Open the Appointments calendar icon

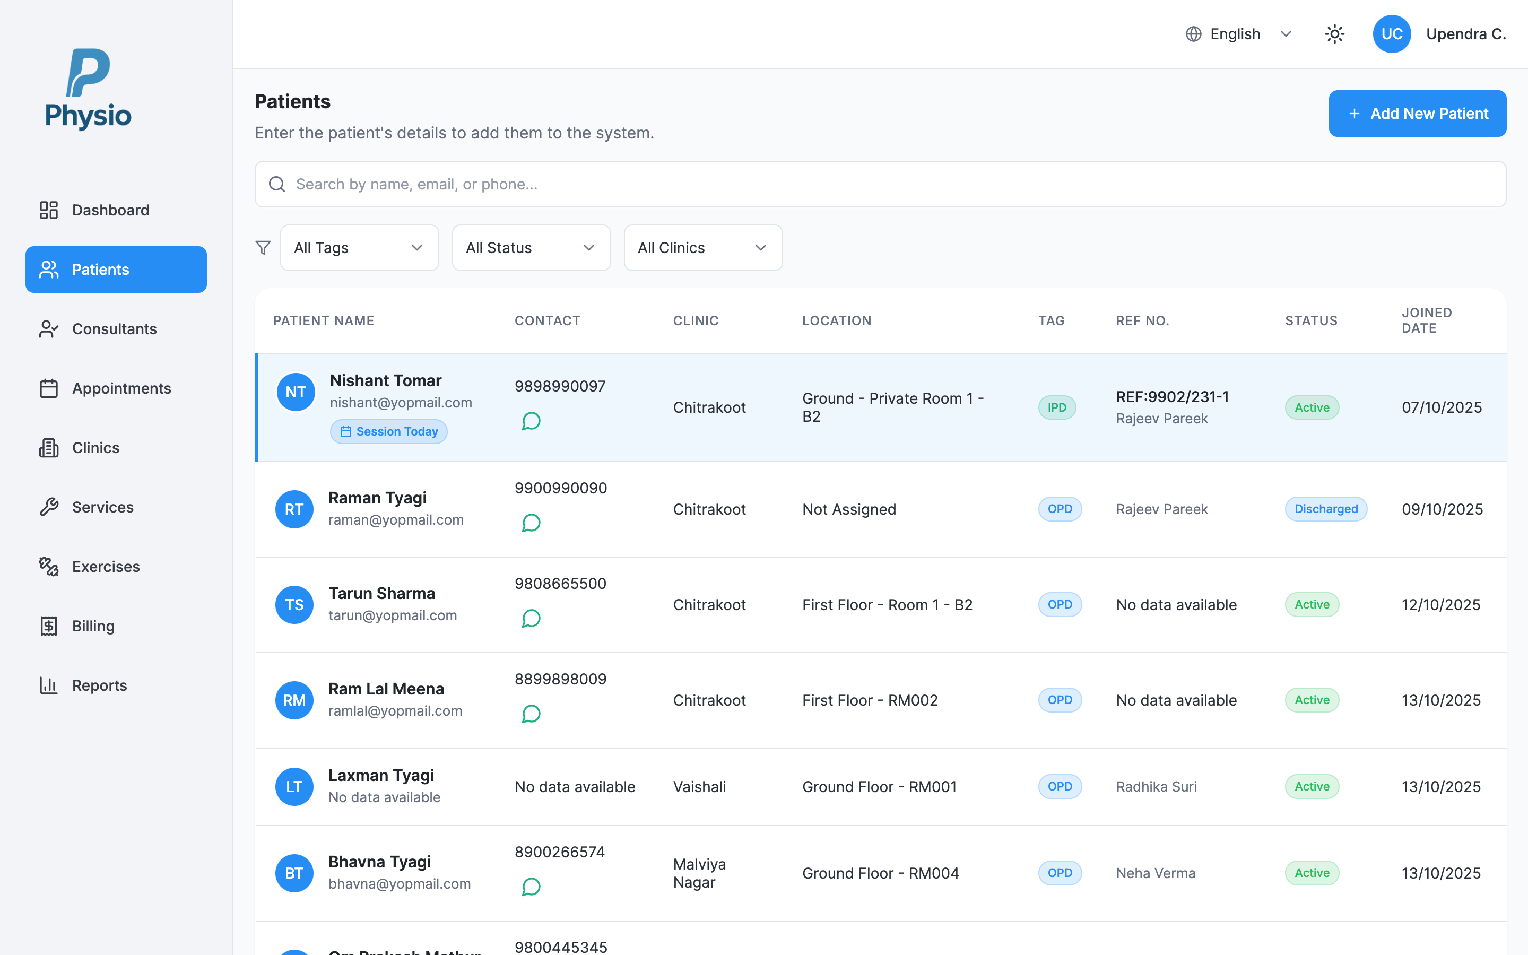pos(48,388)
